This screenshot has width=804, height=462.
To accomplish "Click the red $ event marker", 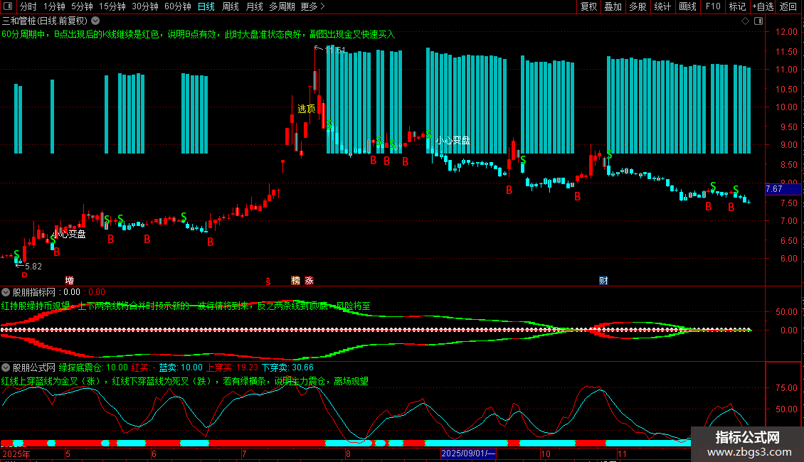I will tap(268, 281).
